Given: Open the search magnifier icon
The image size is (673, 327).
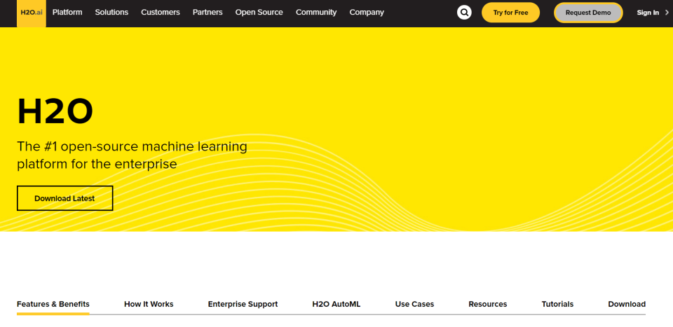Looking at the screenshot, I should tap(464, 13).
